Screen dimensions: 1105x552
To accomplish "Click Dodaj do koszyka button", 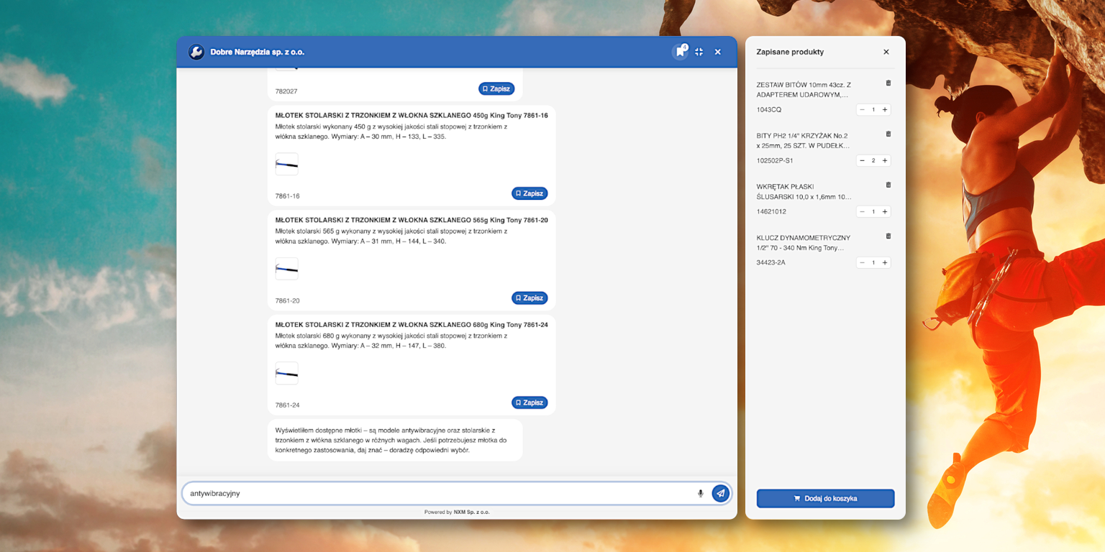I will [825, 498].
